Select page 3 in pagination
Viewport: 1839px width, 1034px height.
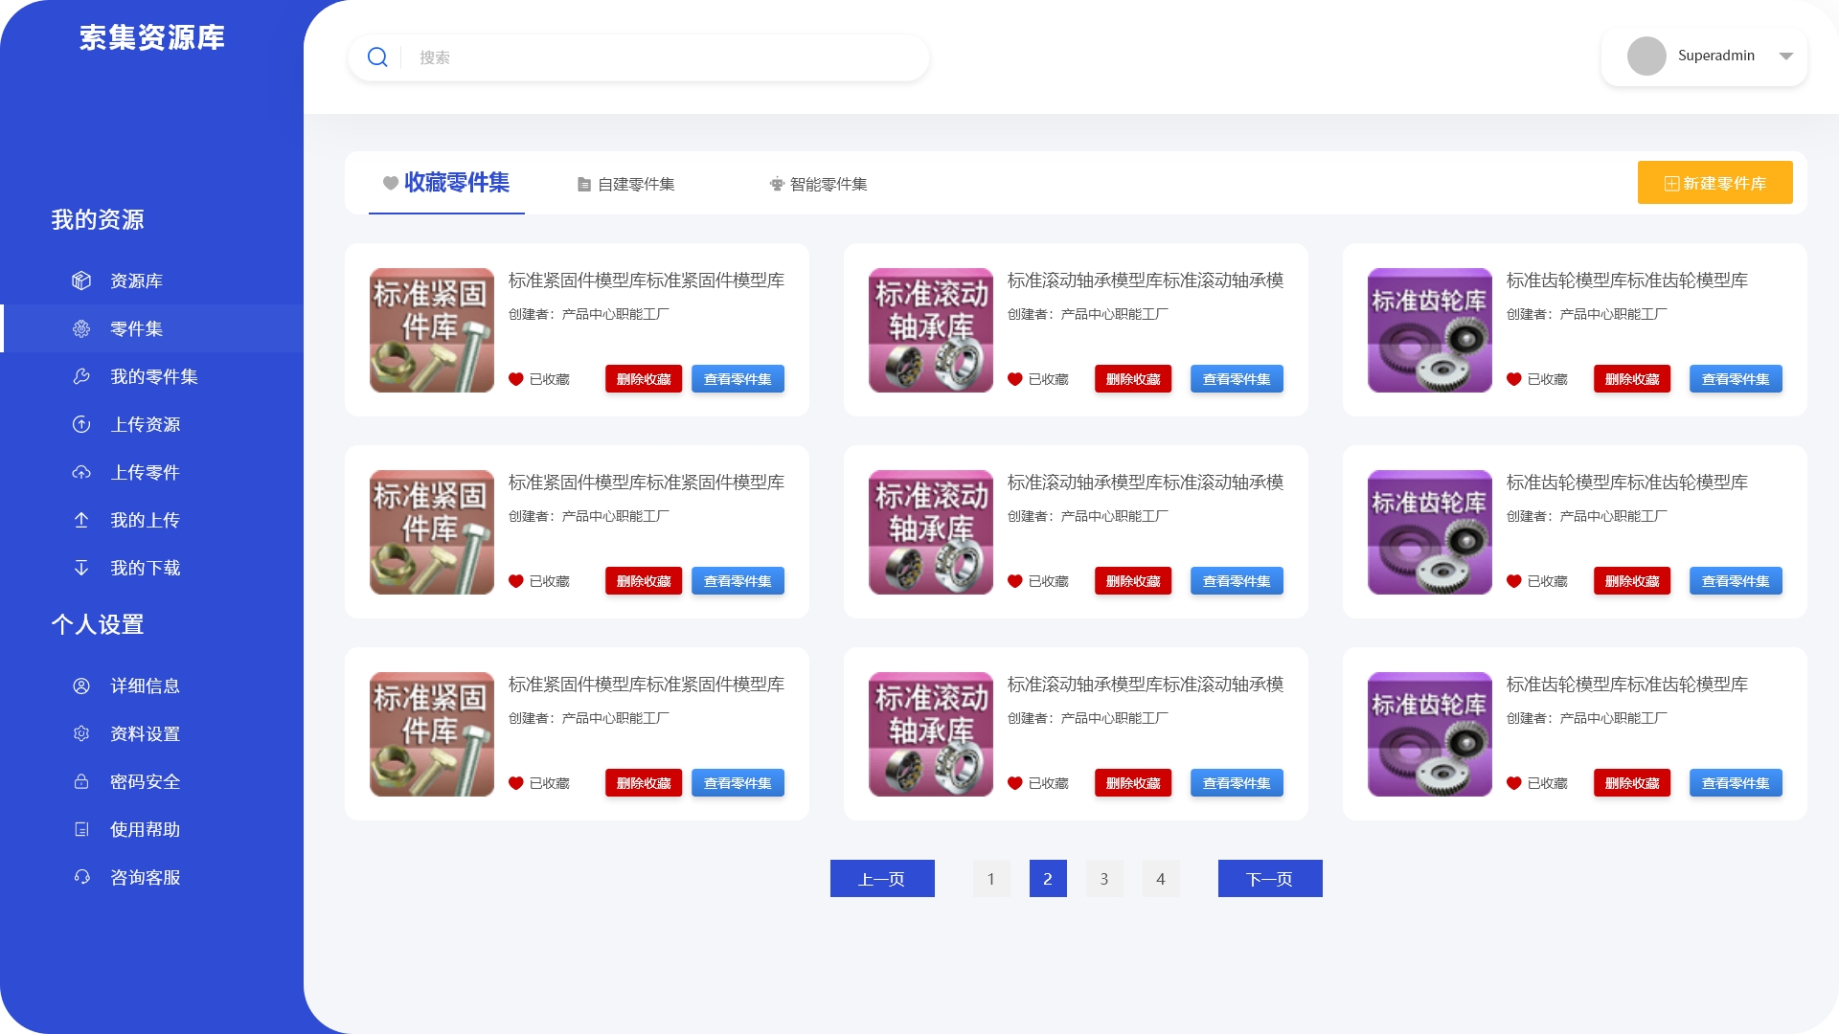click(x=1104, y=878)
